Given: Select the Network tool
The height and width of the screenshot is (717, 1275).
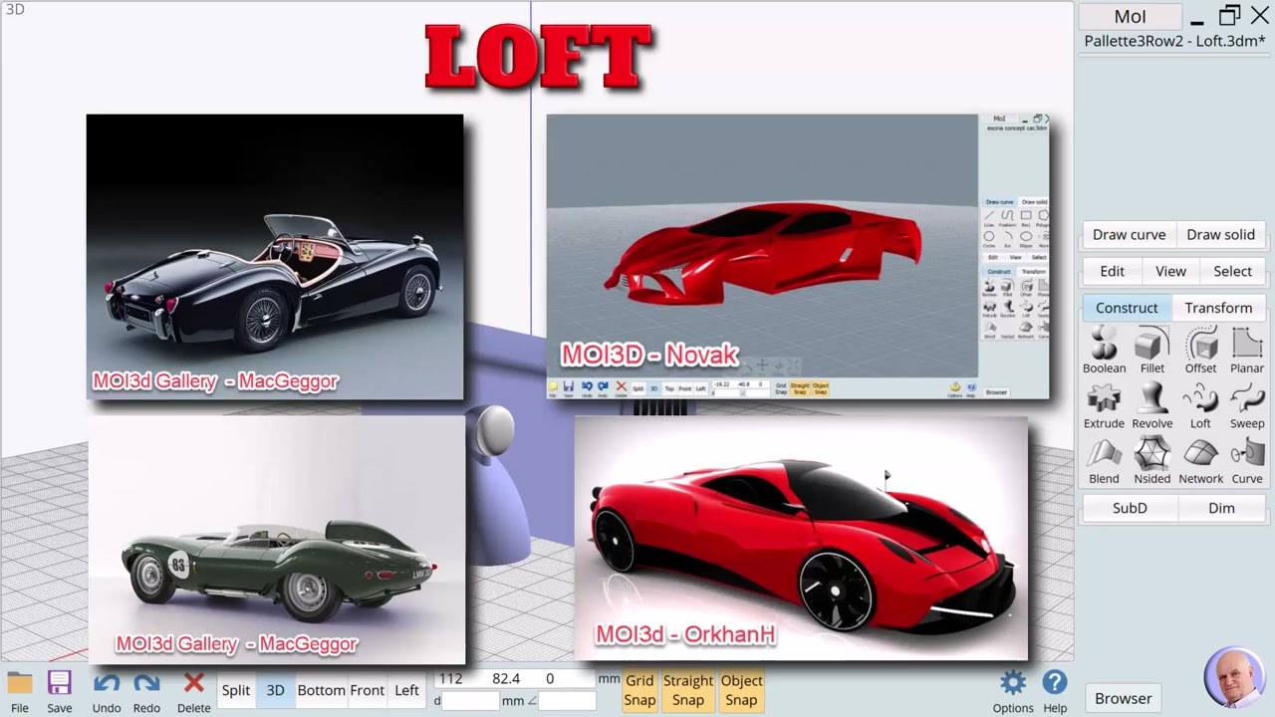Looking at the screenshot, I should coord(1200,462).
